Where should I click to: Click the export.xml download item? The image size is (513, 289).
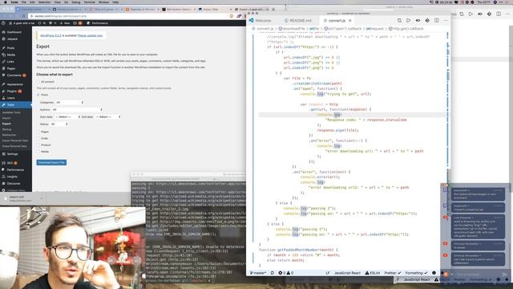(19, 198)
